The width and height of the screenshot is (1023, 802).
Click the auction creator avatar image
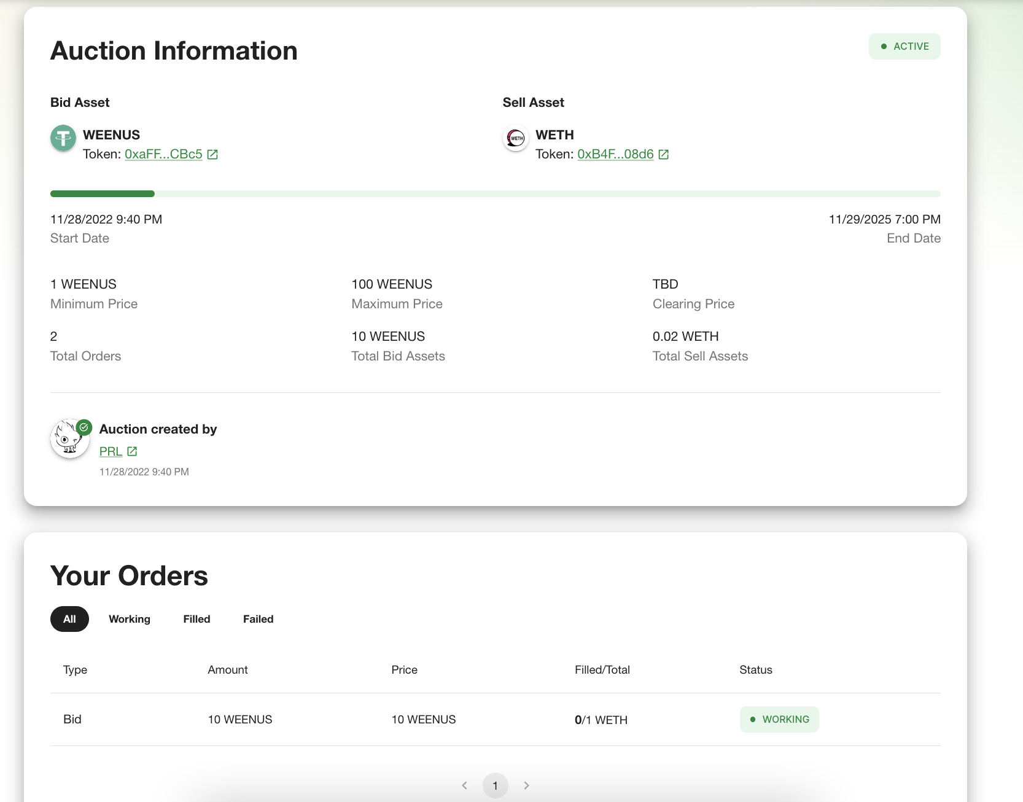tap(69, 439)
